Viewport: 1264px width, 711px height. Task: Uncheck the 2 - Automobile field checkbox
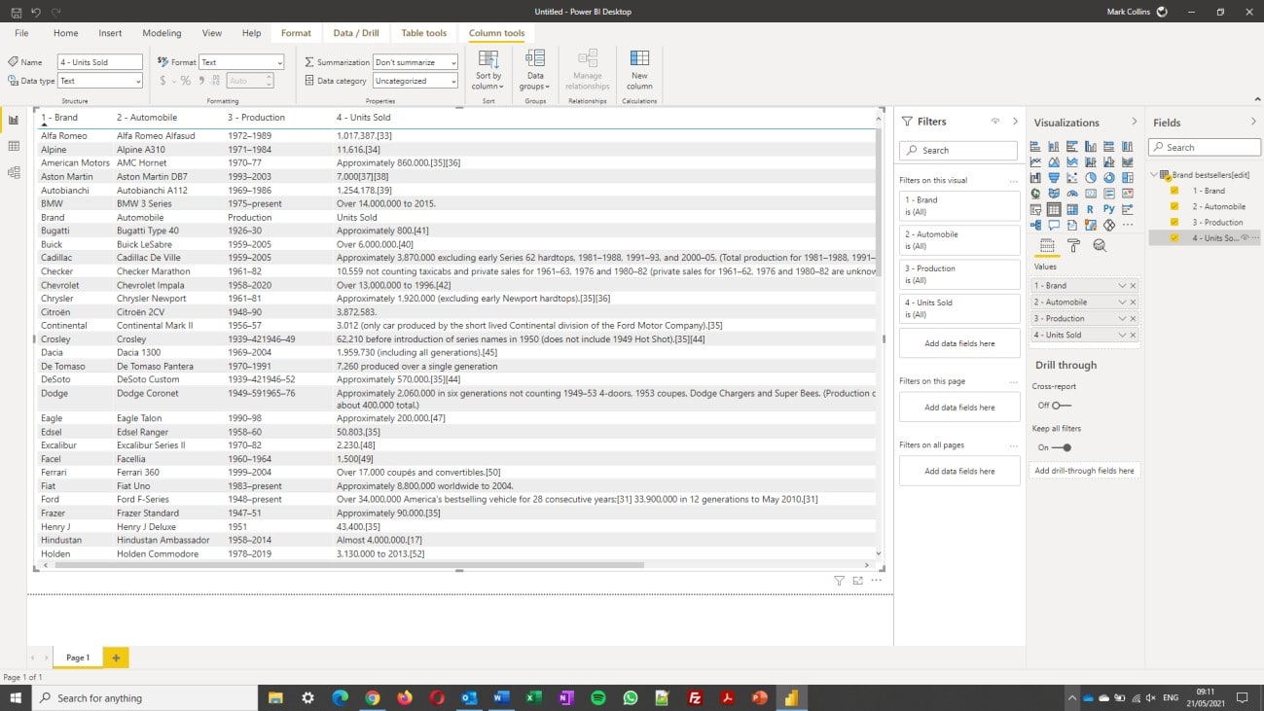tap(1174, 206)
